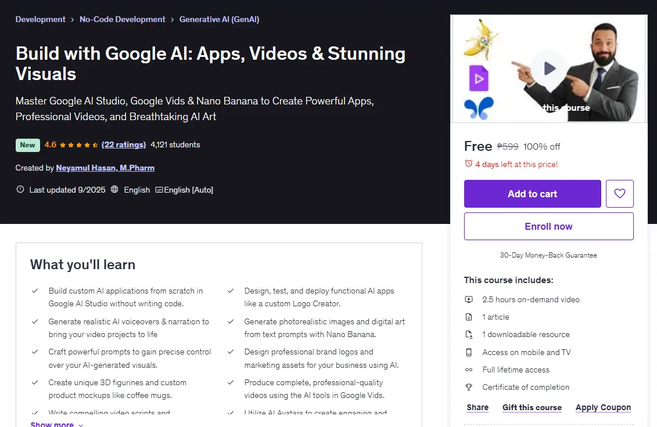Click the infinity lifetime access icon

point(469,370)
